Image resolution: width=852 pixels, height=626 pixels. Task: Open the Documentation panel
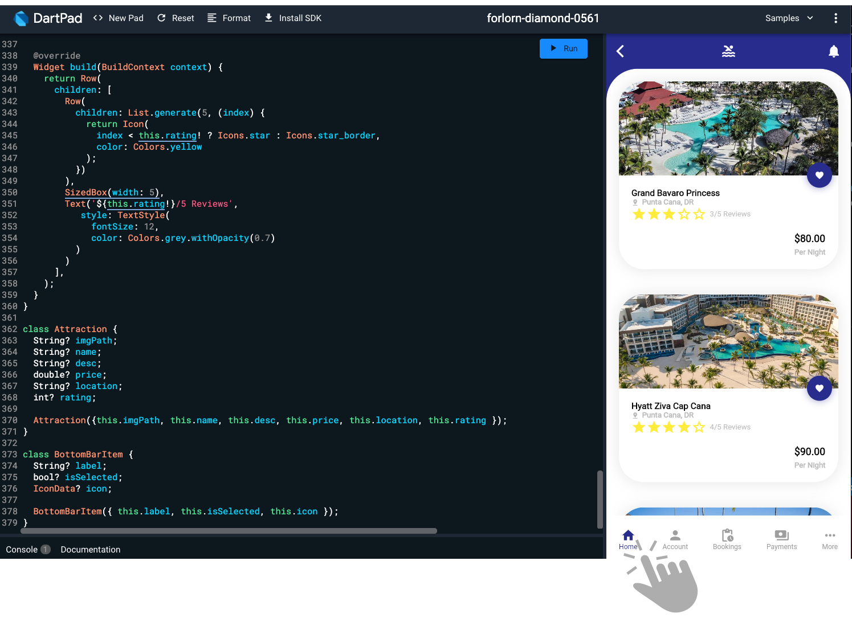(91, 550)
